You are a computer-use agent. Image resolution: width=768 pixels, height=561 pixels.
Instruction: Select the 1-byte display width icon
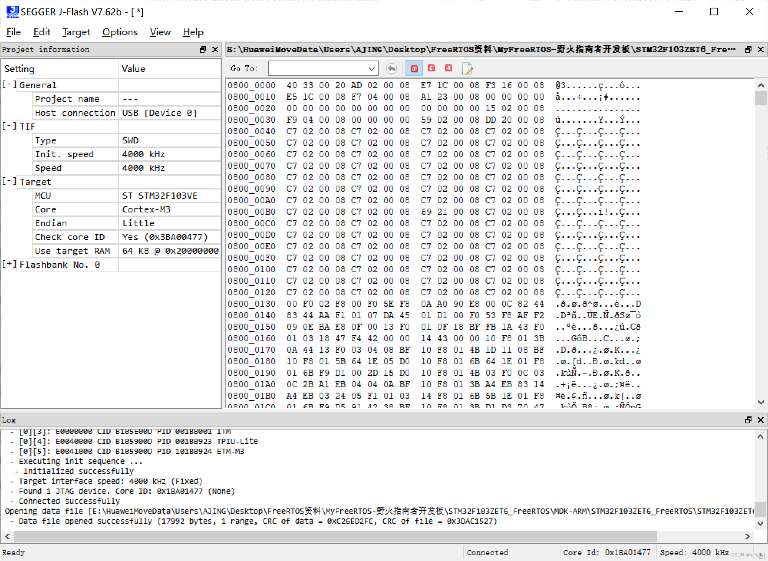coord(414,68)
